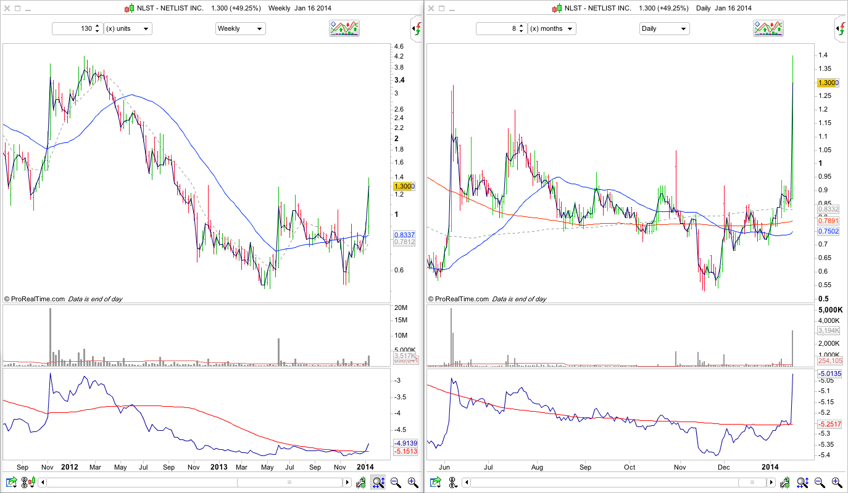
Task: Expand the side panel tab on weekly chart
Action: (417, 28)
